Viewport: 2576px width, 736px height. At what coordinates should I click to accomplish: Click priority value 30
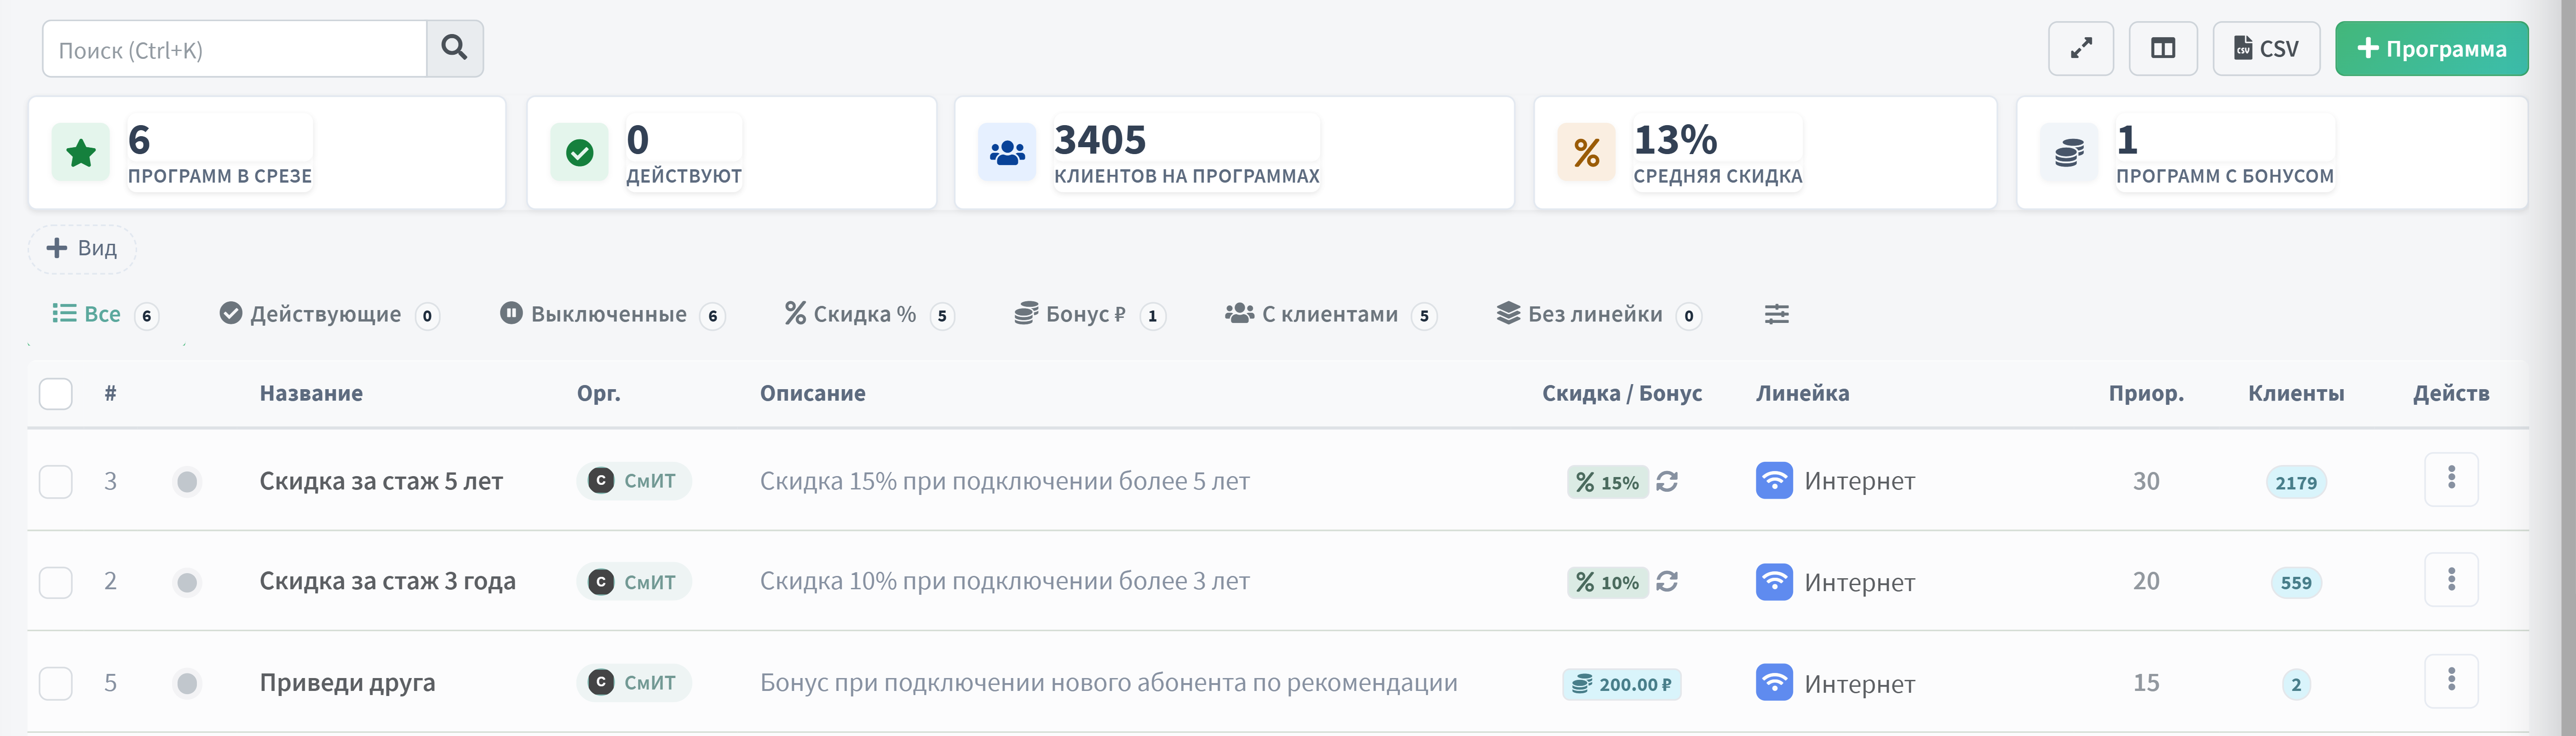click(x=2146, y=481)
